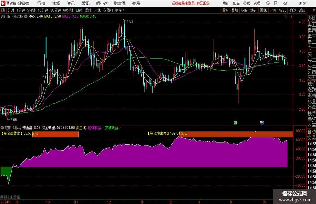
Task: Click the 资金流量: 5708964.00 value
Action: point(58,128)
